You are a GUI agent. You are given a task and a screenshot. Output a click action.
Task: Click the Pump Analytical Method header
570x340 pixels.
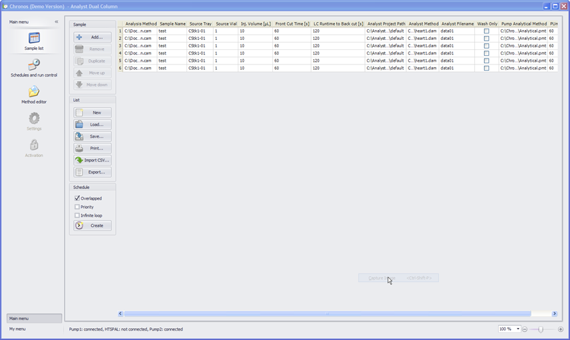click(523, 23)
